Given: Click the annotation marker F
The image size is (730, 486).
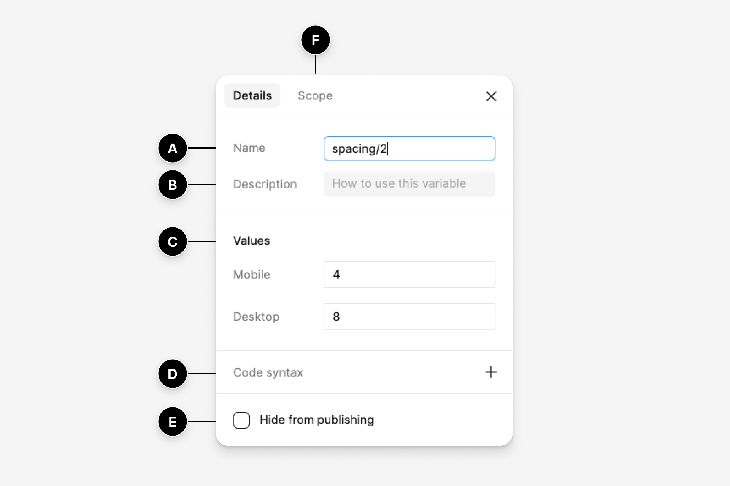Looking at the screenshot, I should (315, 40).
